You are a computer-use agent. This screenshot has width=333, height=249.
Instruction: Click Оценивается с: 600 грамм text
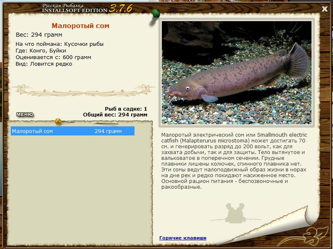[x=53, y=57]
